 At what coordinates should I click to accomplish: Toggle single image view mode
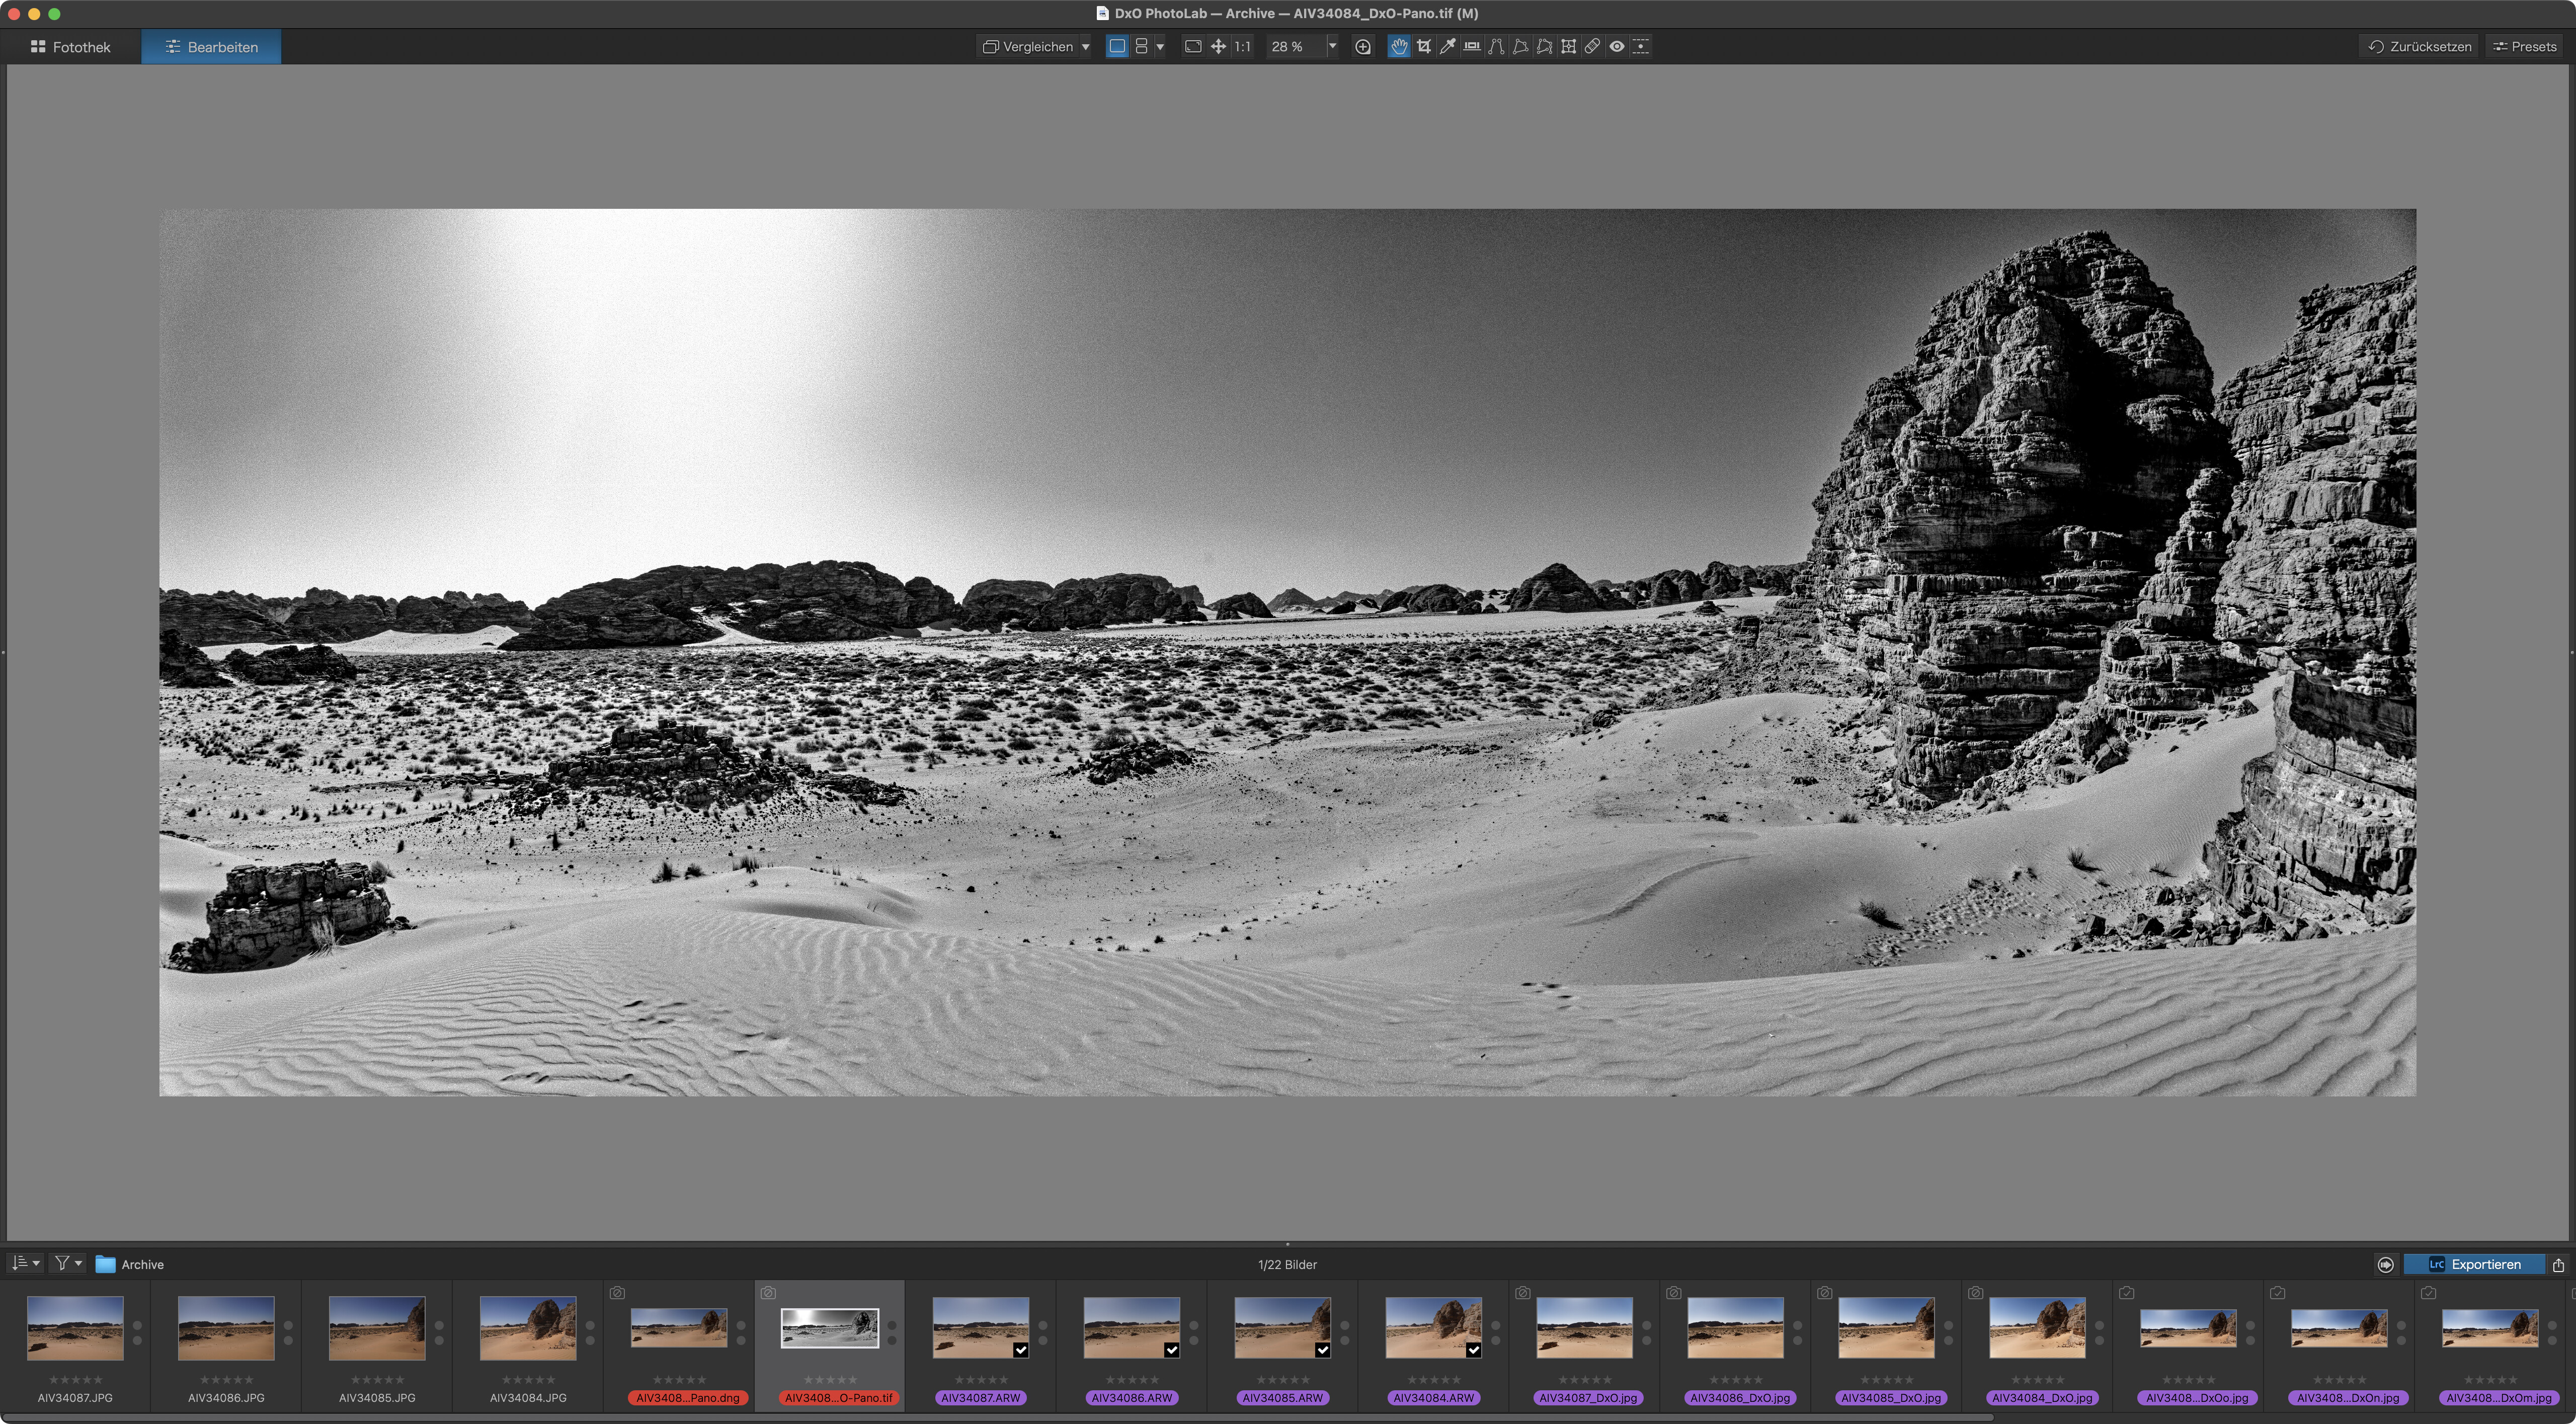(x=1117, y=46)
